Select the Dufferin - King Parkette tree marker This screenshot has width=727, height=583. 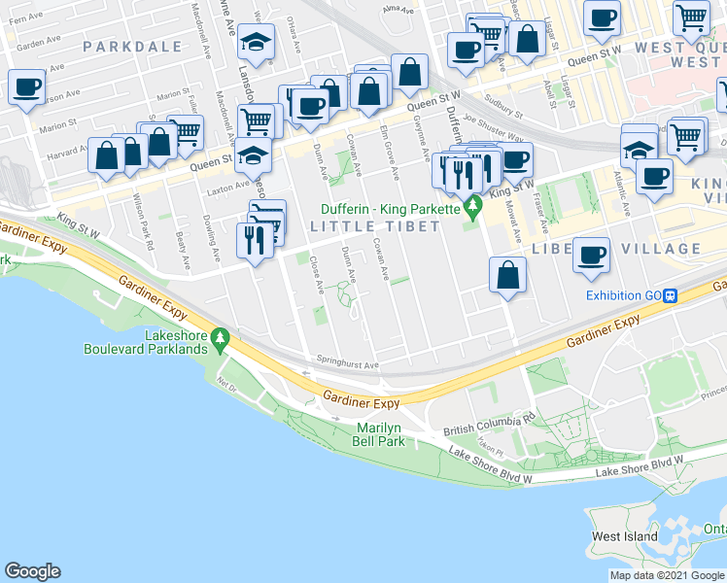click(x=473, y=208)
